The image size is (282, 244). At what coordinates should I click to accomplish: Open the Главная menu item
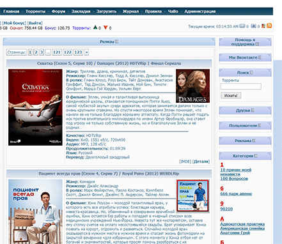[x=11, y=11]
